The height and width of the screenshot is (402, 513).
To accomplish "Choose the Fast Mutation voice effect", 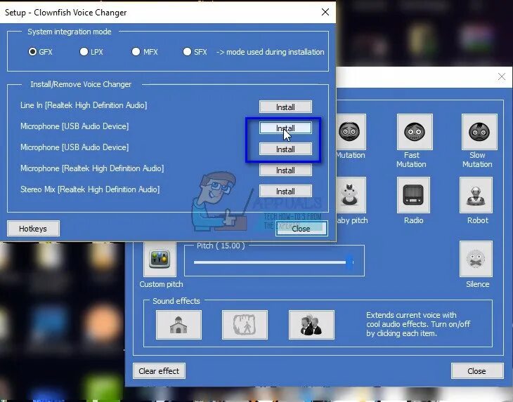I will 415,132.
